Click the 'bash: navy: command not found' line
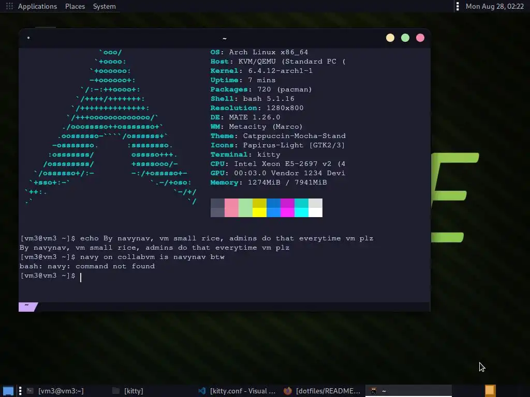Viewport: 530px width, 397px height. (87, 266)
